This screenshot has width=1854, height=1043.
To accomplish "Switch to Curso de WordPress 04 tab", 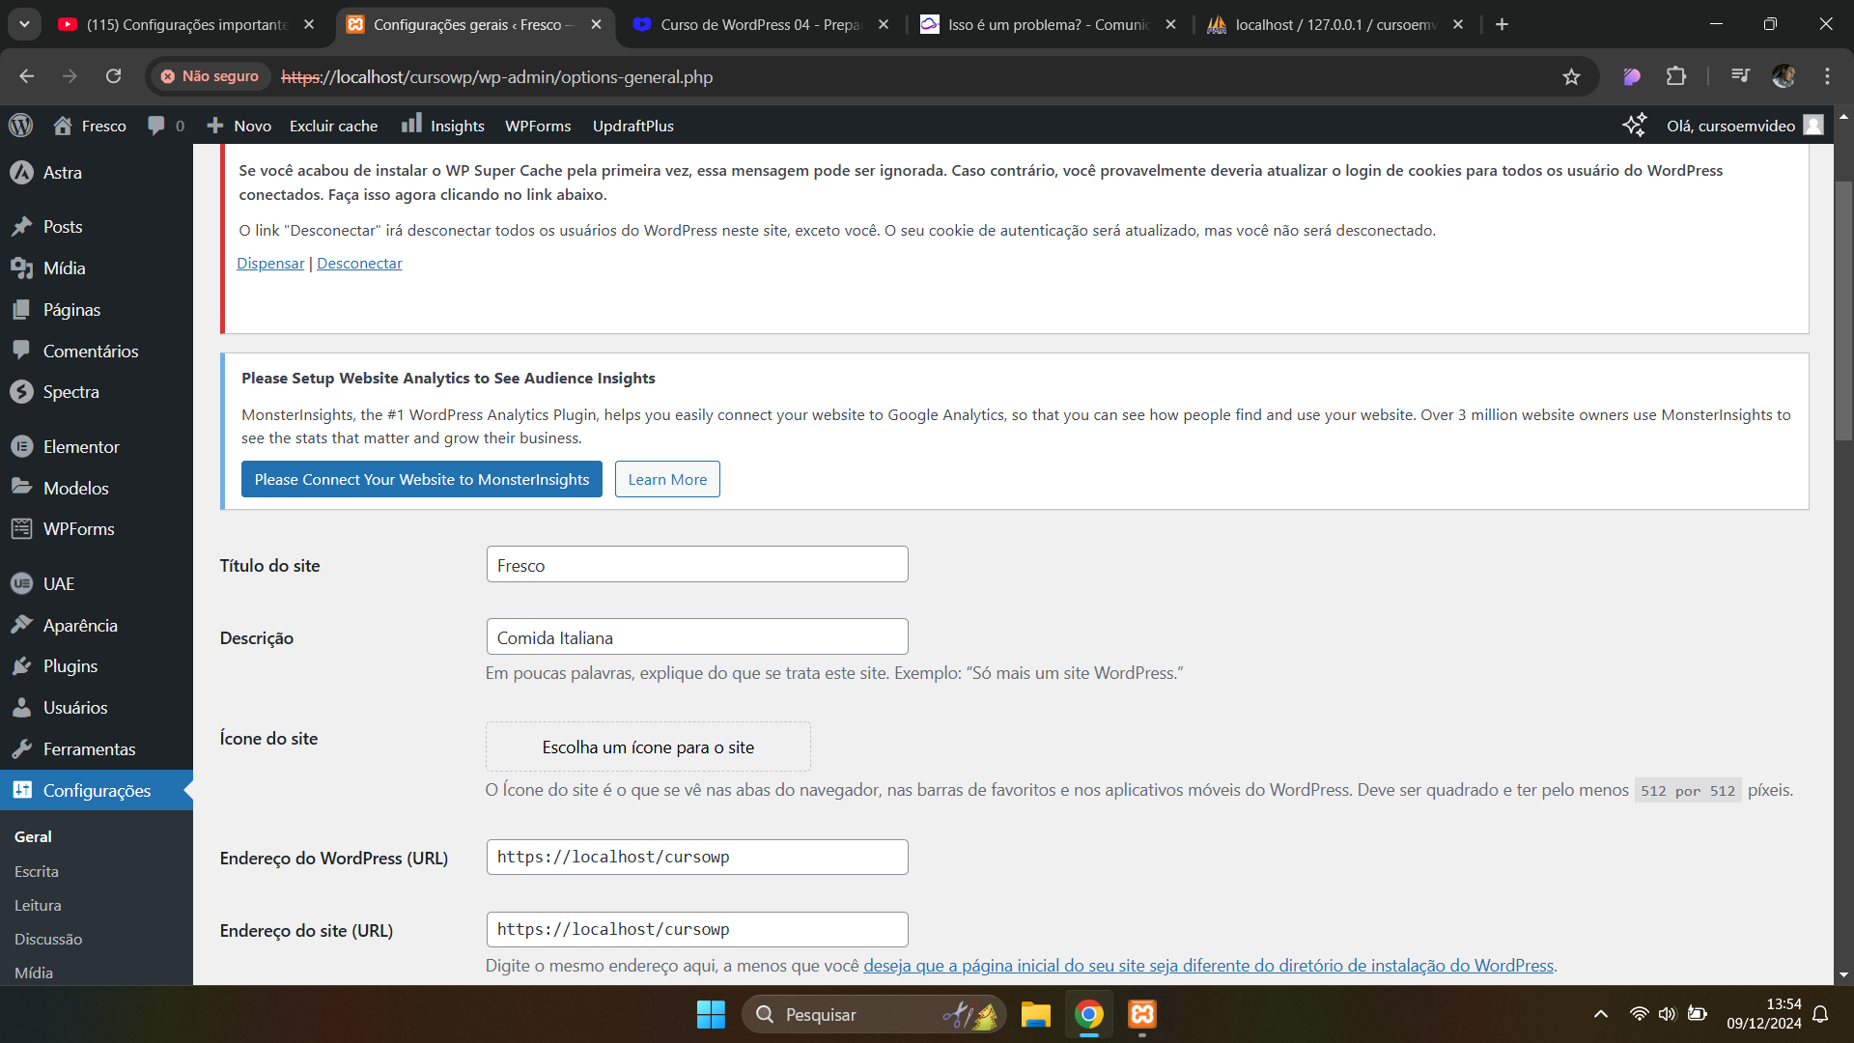I will (761, 25).
